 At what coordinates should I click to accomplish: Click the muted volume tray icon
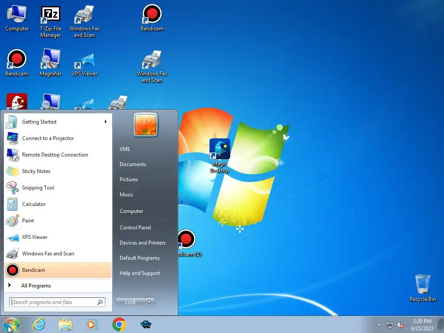400,325
